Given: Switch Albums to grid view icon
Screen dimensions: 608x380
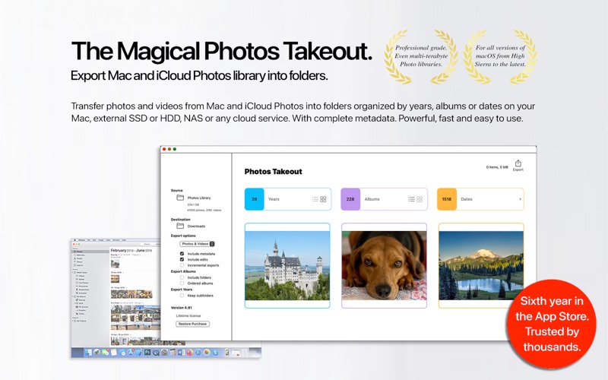Looking at the screenshot, I should click(420, 199).
